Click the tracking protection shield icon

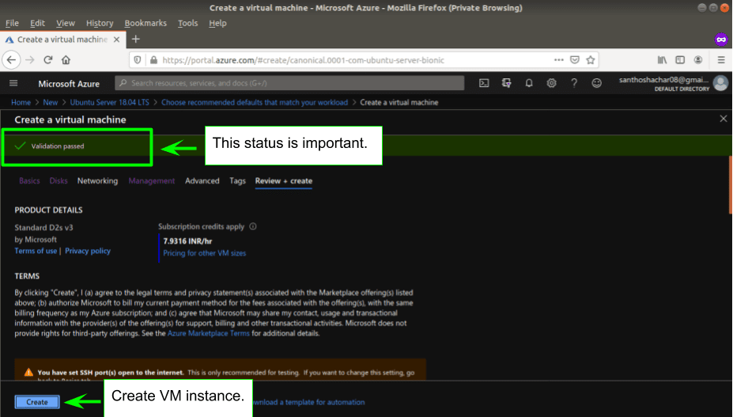(138, 60)
